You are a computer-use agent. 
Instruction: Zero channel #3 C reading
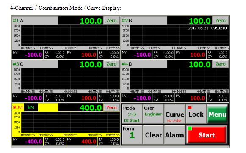point(111,64)
